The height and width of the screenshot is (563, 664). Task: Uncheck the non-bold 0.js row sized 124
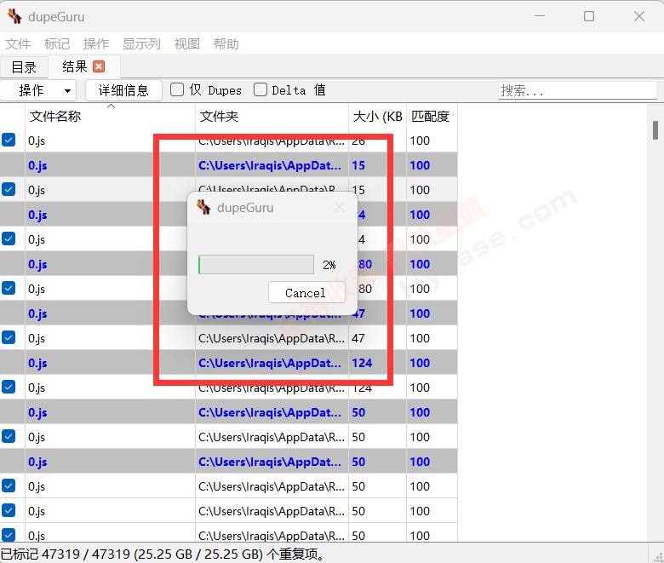pos(9,387)
